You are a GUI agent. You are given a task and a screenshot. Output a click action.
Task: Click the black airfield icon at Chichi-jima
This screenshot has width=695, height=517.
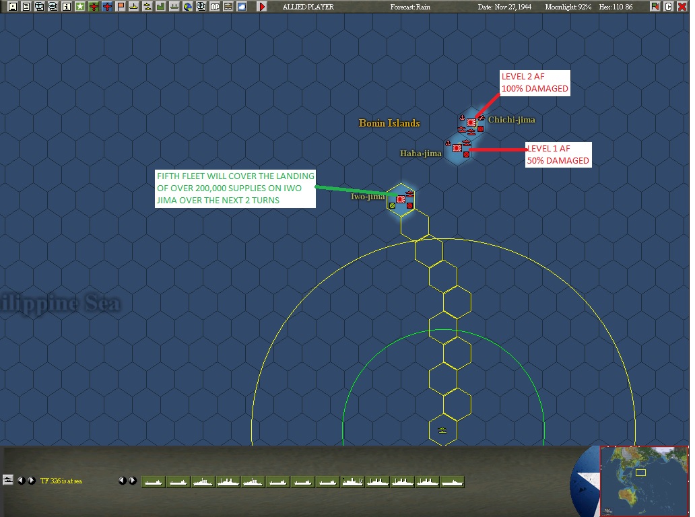coord(482,118)
